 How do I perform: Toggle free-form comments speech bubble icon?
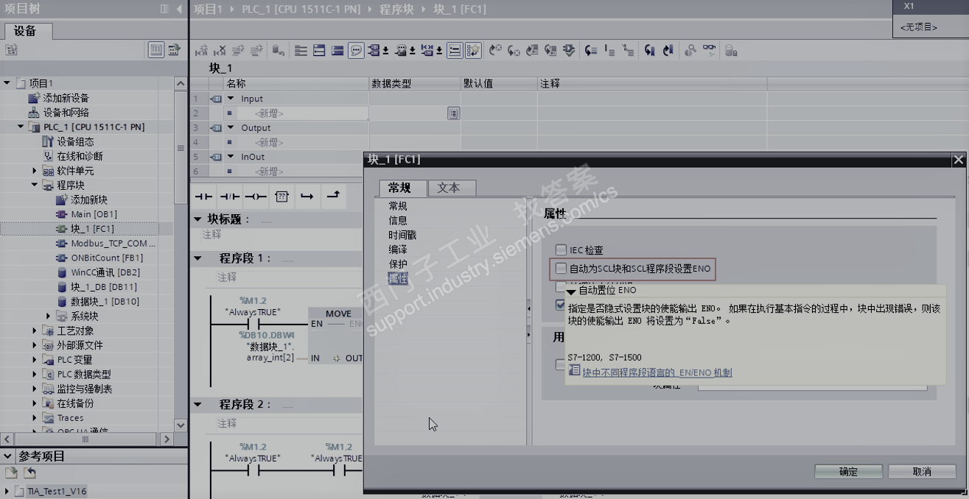356,51
